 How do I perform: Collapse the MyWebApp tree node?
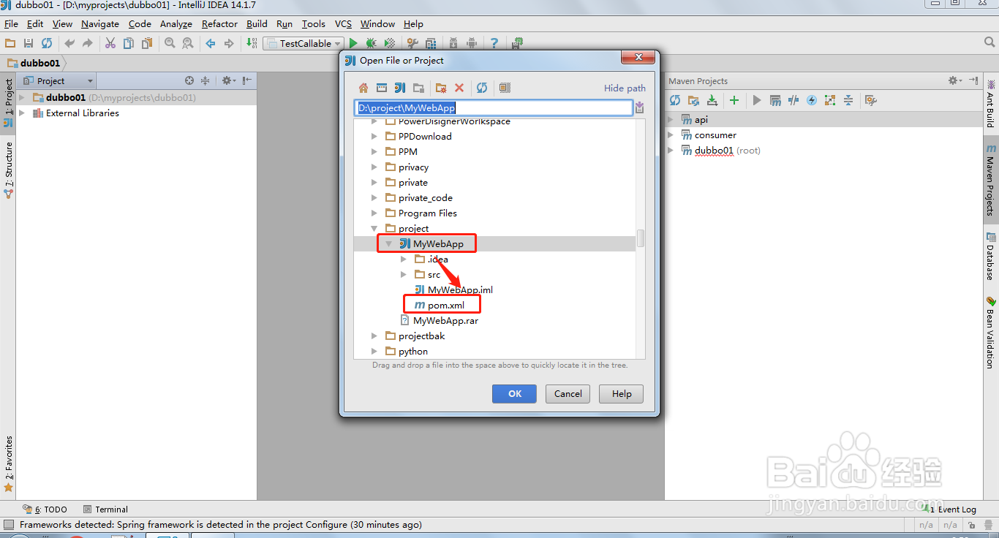(x=389, y=244)
